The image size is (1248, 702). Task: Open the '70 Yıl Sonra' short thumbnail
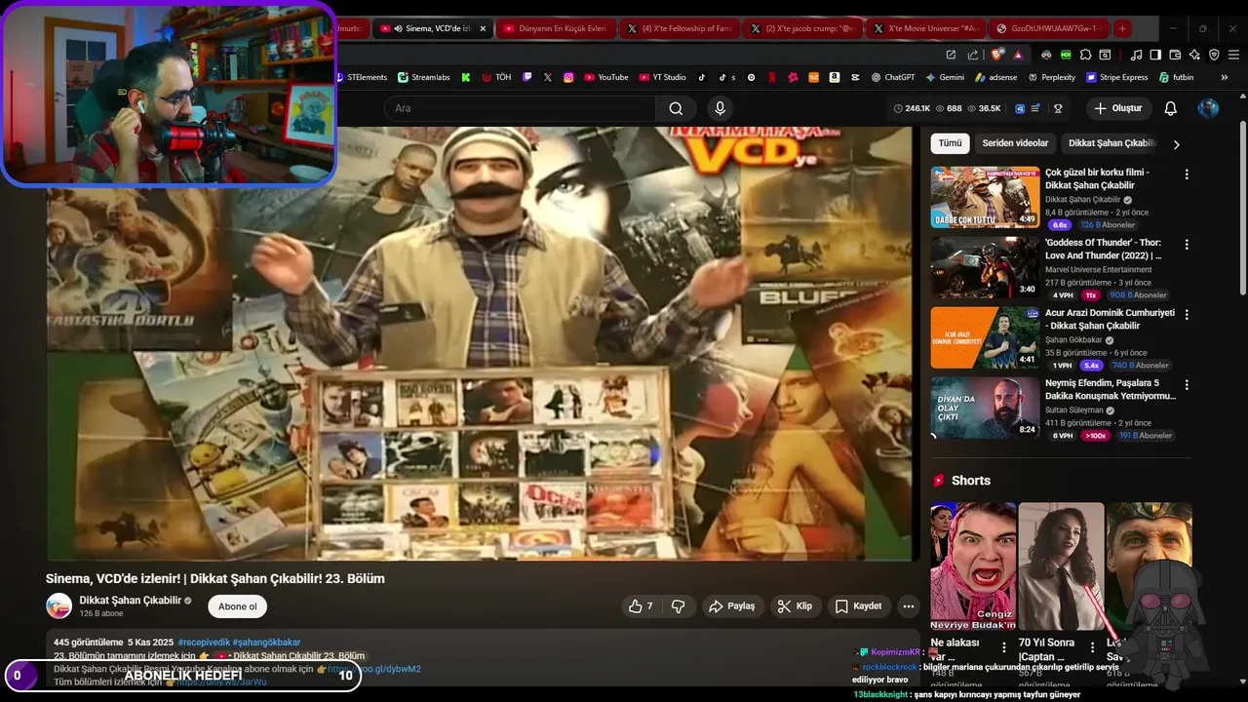point(1061,565)
